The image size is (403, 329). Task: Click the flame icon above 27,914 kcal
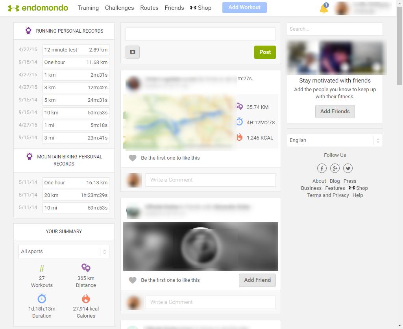[86, 298]
